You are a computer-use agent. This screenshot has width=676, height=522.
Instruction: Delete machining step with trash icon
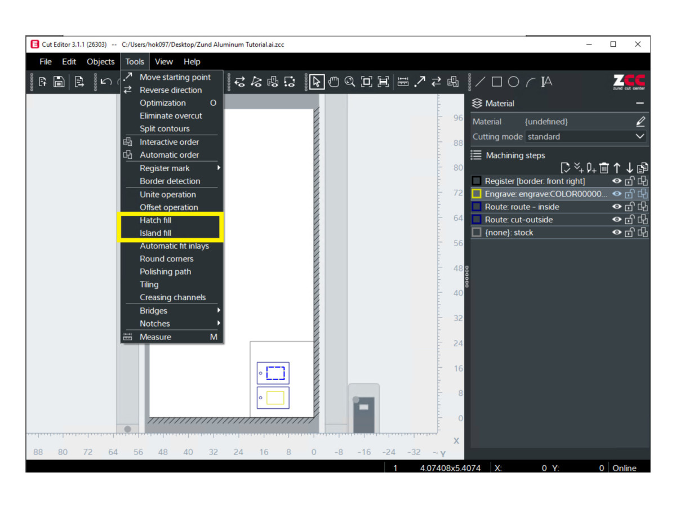point(604,168)
